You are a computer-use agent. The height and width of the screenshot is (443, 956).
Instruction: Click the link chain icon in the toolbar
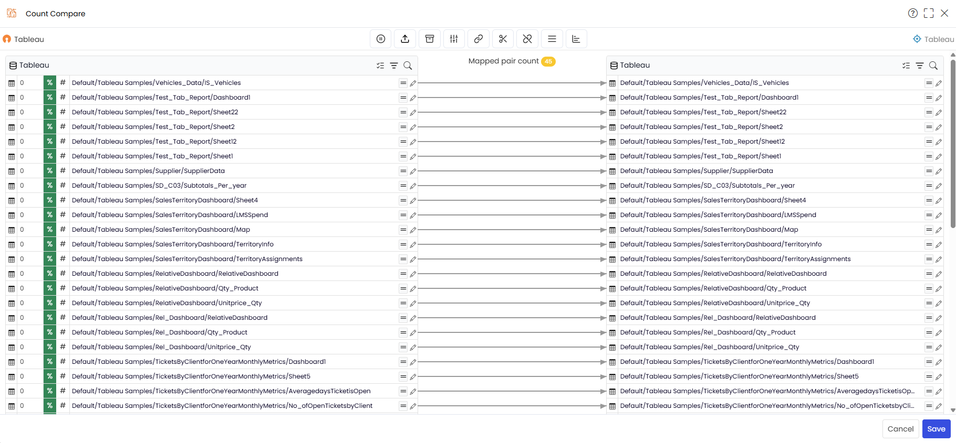pos(479,39)
